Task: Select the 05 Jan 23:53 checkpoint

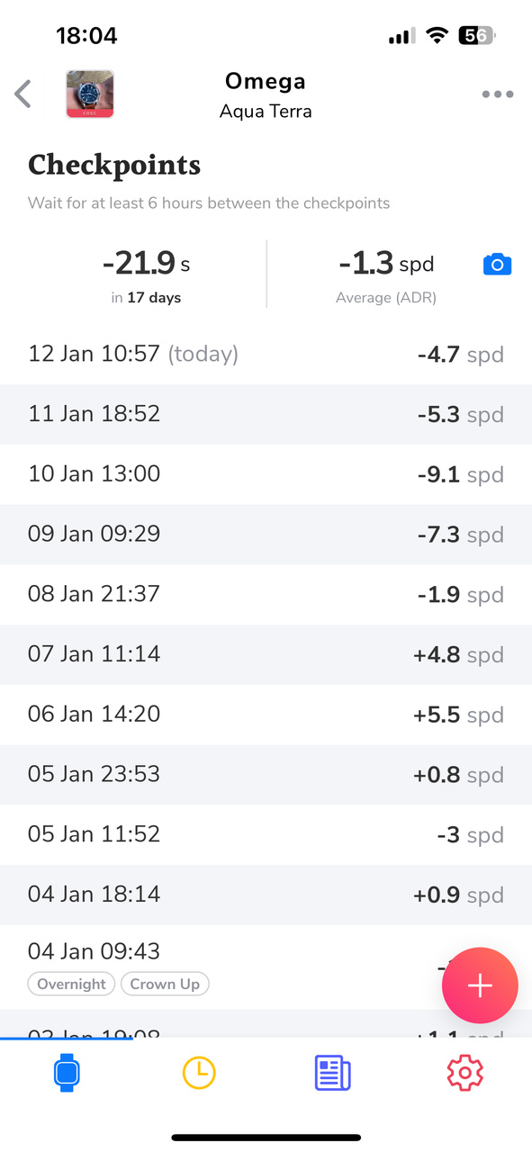Action: 266,775
